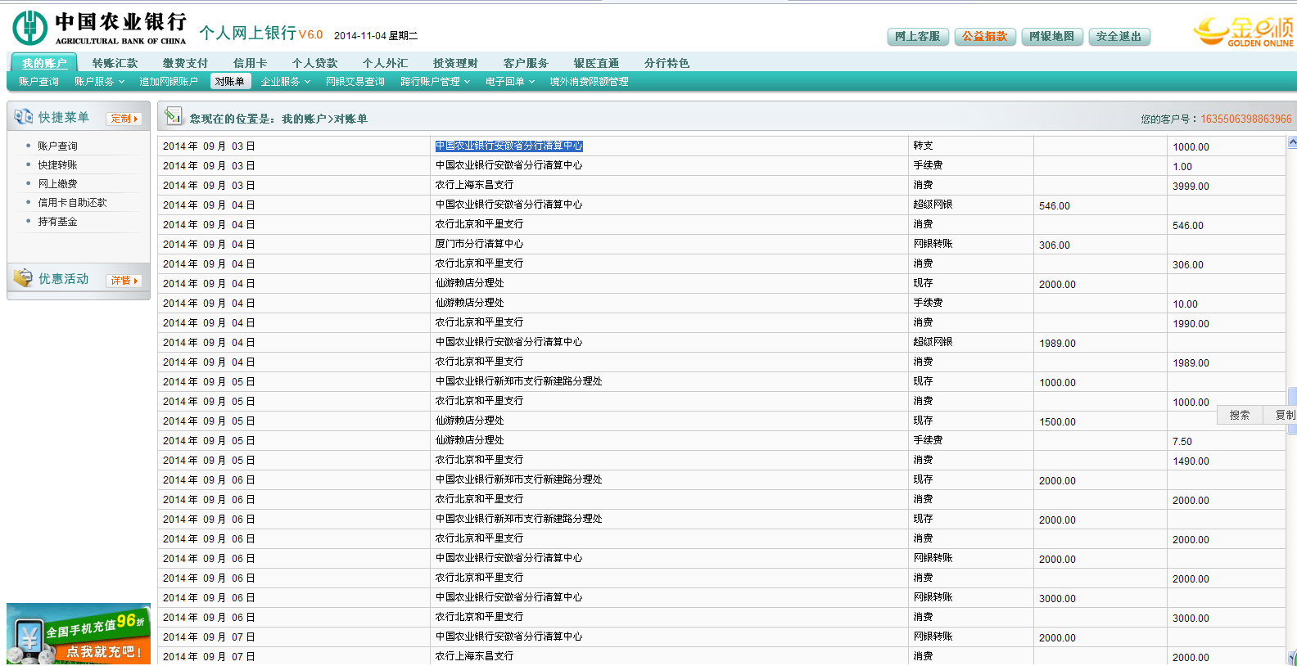Image resolution: width=1297 pixels, height=666 pixels.
Task: Expand the 企业服务 dropdown menu
Action: click(285, 82)
